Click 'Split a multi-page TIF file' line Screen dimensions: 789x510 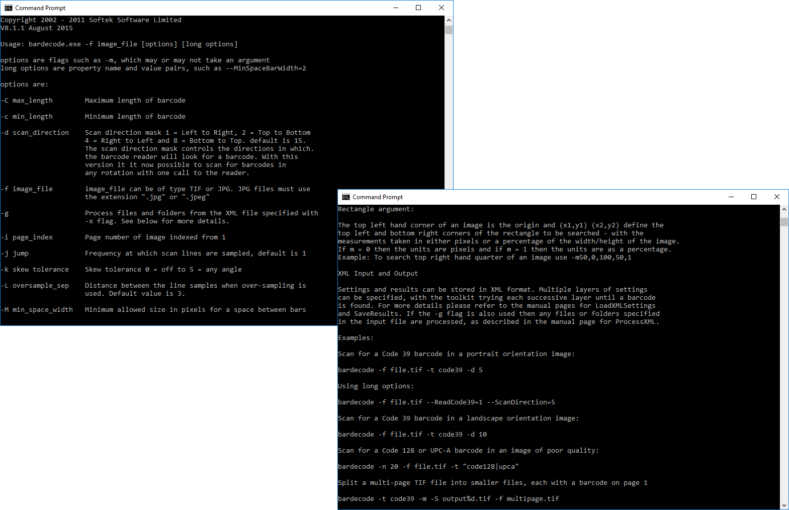[x=493, y=483]
